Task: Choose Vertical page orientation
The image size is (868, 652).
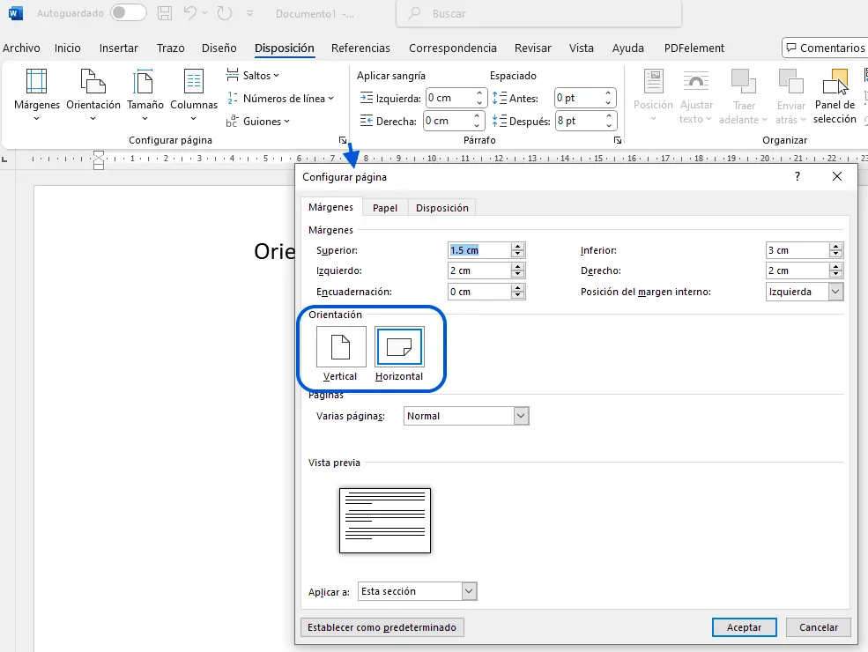Action: coord(341,353)
